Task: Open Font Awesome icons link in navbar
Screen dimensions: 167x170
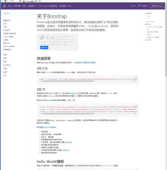Action: click(x=48, y=6)
